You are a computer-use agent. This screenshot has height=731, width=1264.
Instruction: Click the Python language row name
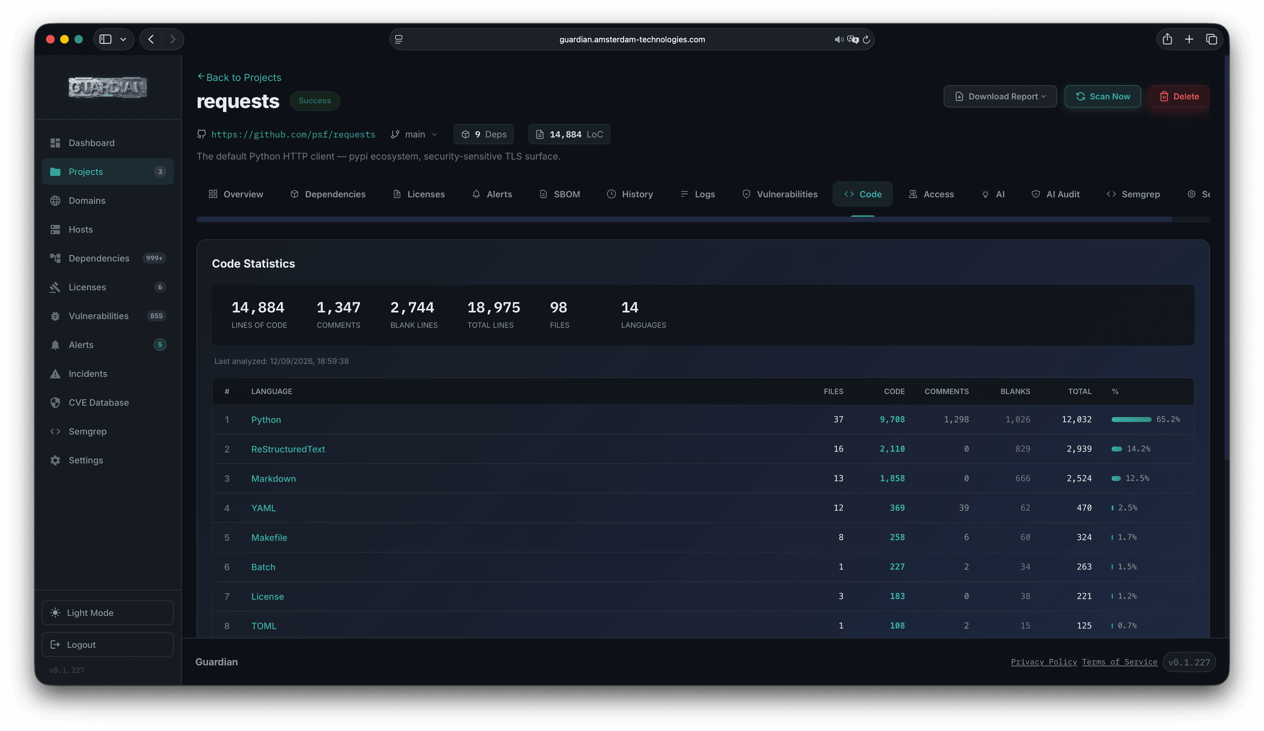(x=266, y=420)
